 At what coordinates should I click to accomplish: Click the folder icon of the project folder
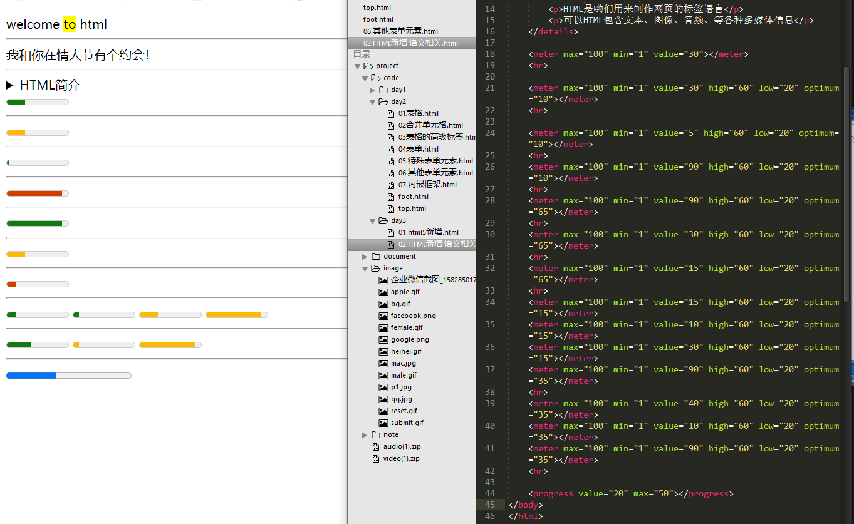[368, 66]
